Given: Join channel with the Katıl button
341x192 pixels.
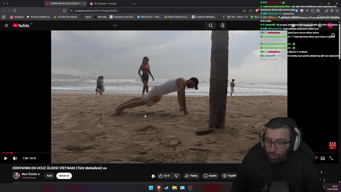Looking at the screenshot, I should coord(50,176).
